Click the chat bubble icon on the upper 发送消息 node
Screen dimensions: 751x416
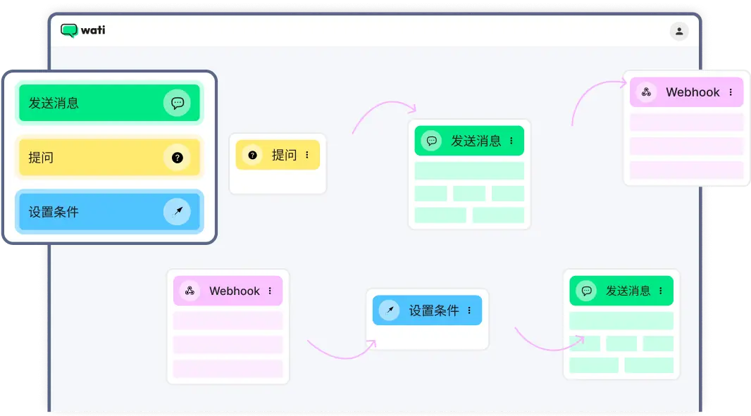click(x=431, y=140)
